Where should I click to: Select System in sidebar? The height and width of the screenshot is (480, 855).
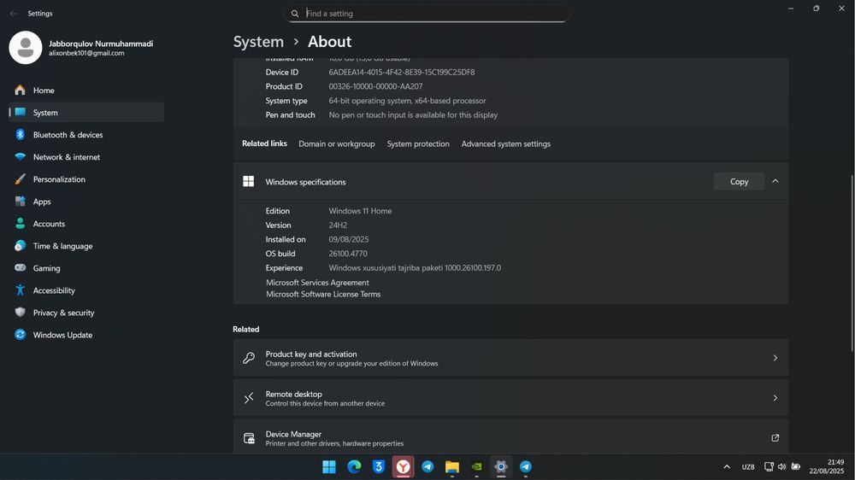86,112
